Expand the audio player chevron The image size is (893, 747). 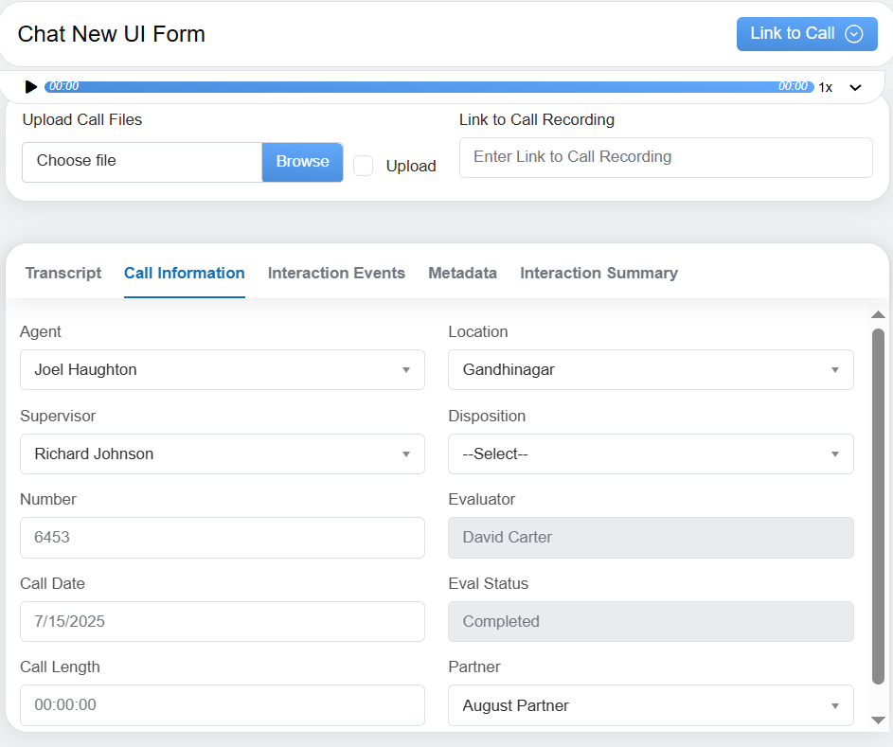coord(855,87)
